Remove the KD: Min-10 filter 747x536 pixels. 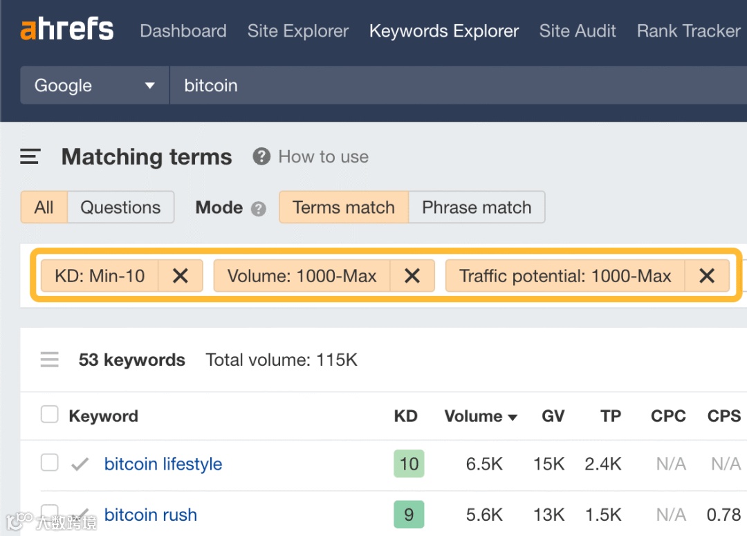[x=181, y=276]
